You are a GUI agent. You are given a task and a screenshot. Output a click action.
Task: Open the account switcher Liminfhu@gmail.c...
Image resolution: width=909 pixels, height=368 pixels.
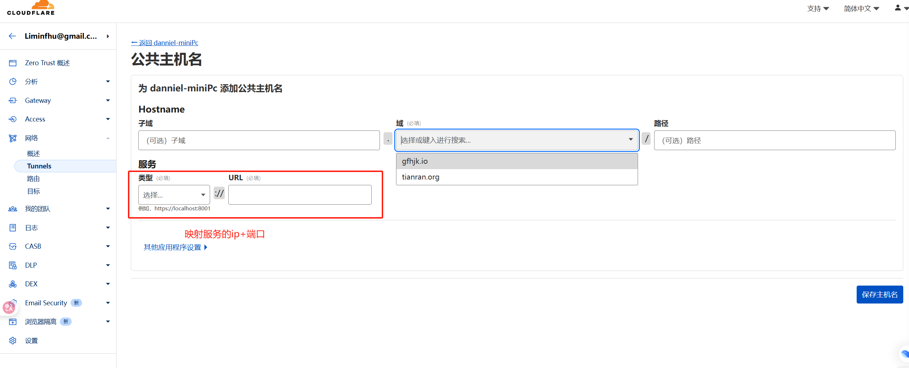(66, 36)
